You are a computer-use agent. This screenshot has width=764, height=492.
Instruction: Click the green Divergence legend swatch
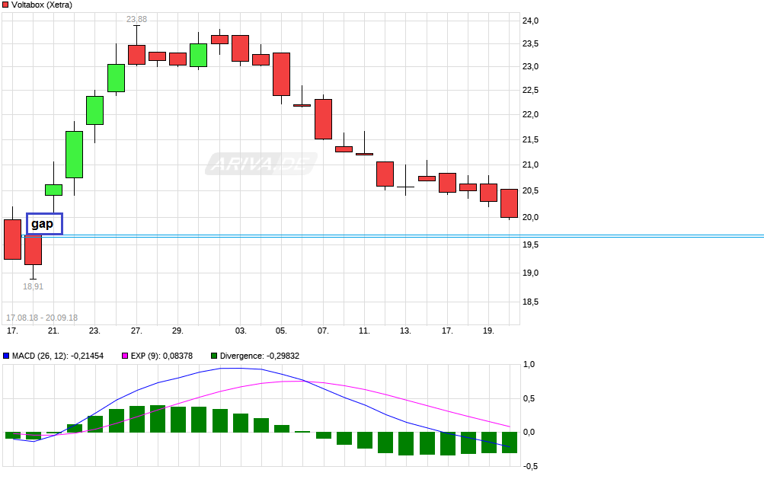click(x=214, y=356)
